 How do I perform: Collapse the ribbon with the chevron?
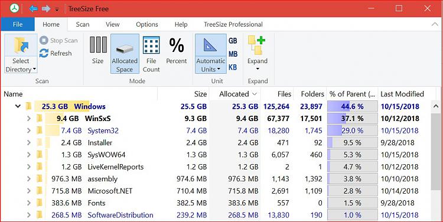coord(435,24)
